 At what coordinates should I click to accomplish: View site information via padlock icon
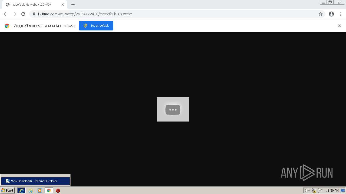tap(34, 14)
